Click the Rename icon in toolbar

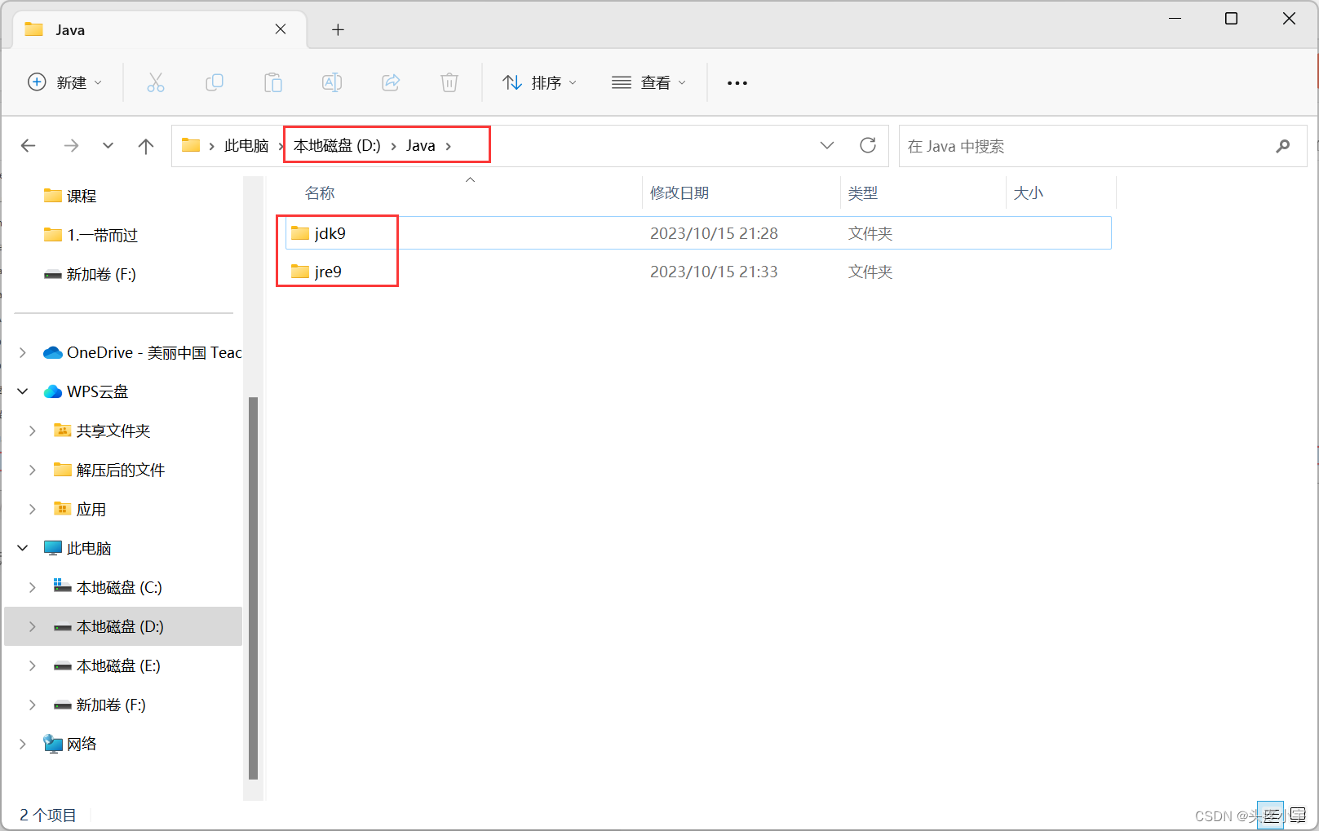click(x=332, y=82)
